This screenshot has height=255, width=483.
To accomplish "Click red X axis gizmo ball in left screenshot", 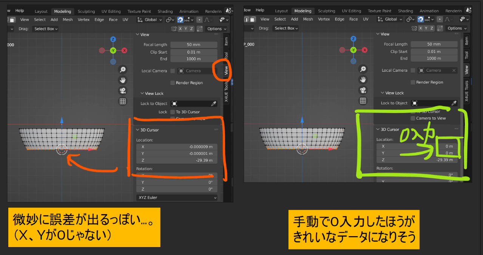I will 124,50.
